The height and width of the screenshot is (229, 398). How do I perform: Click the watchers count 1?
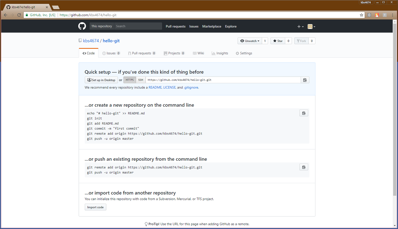(x=265, y=41)
